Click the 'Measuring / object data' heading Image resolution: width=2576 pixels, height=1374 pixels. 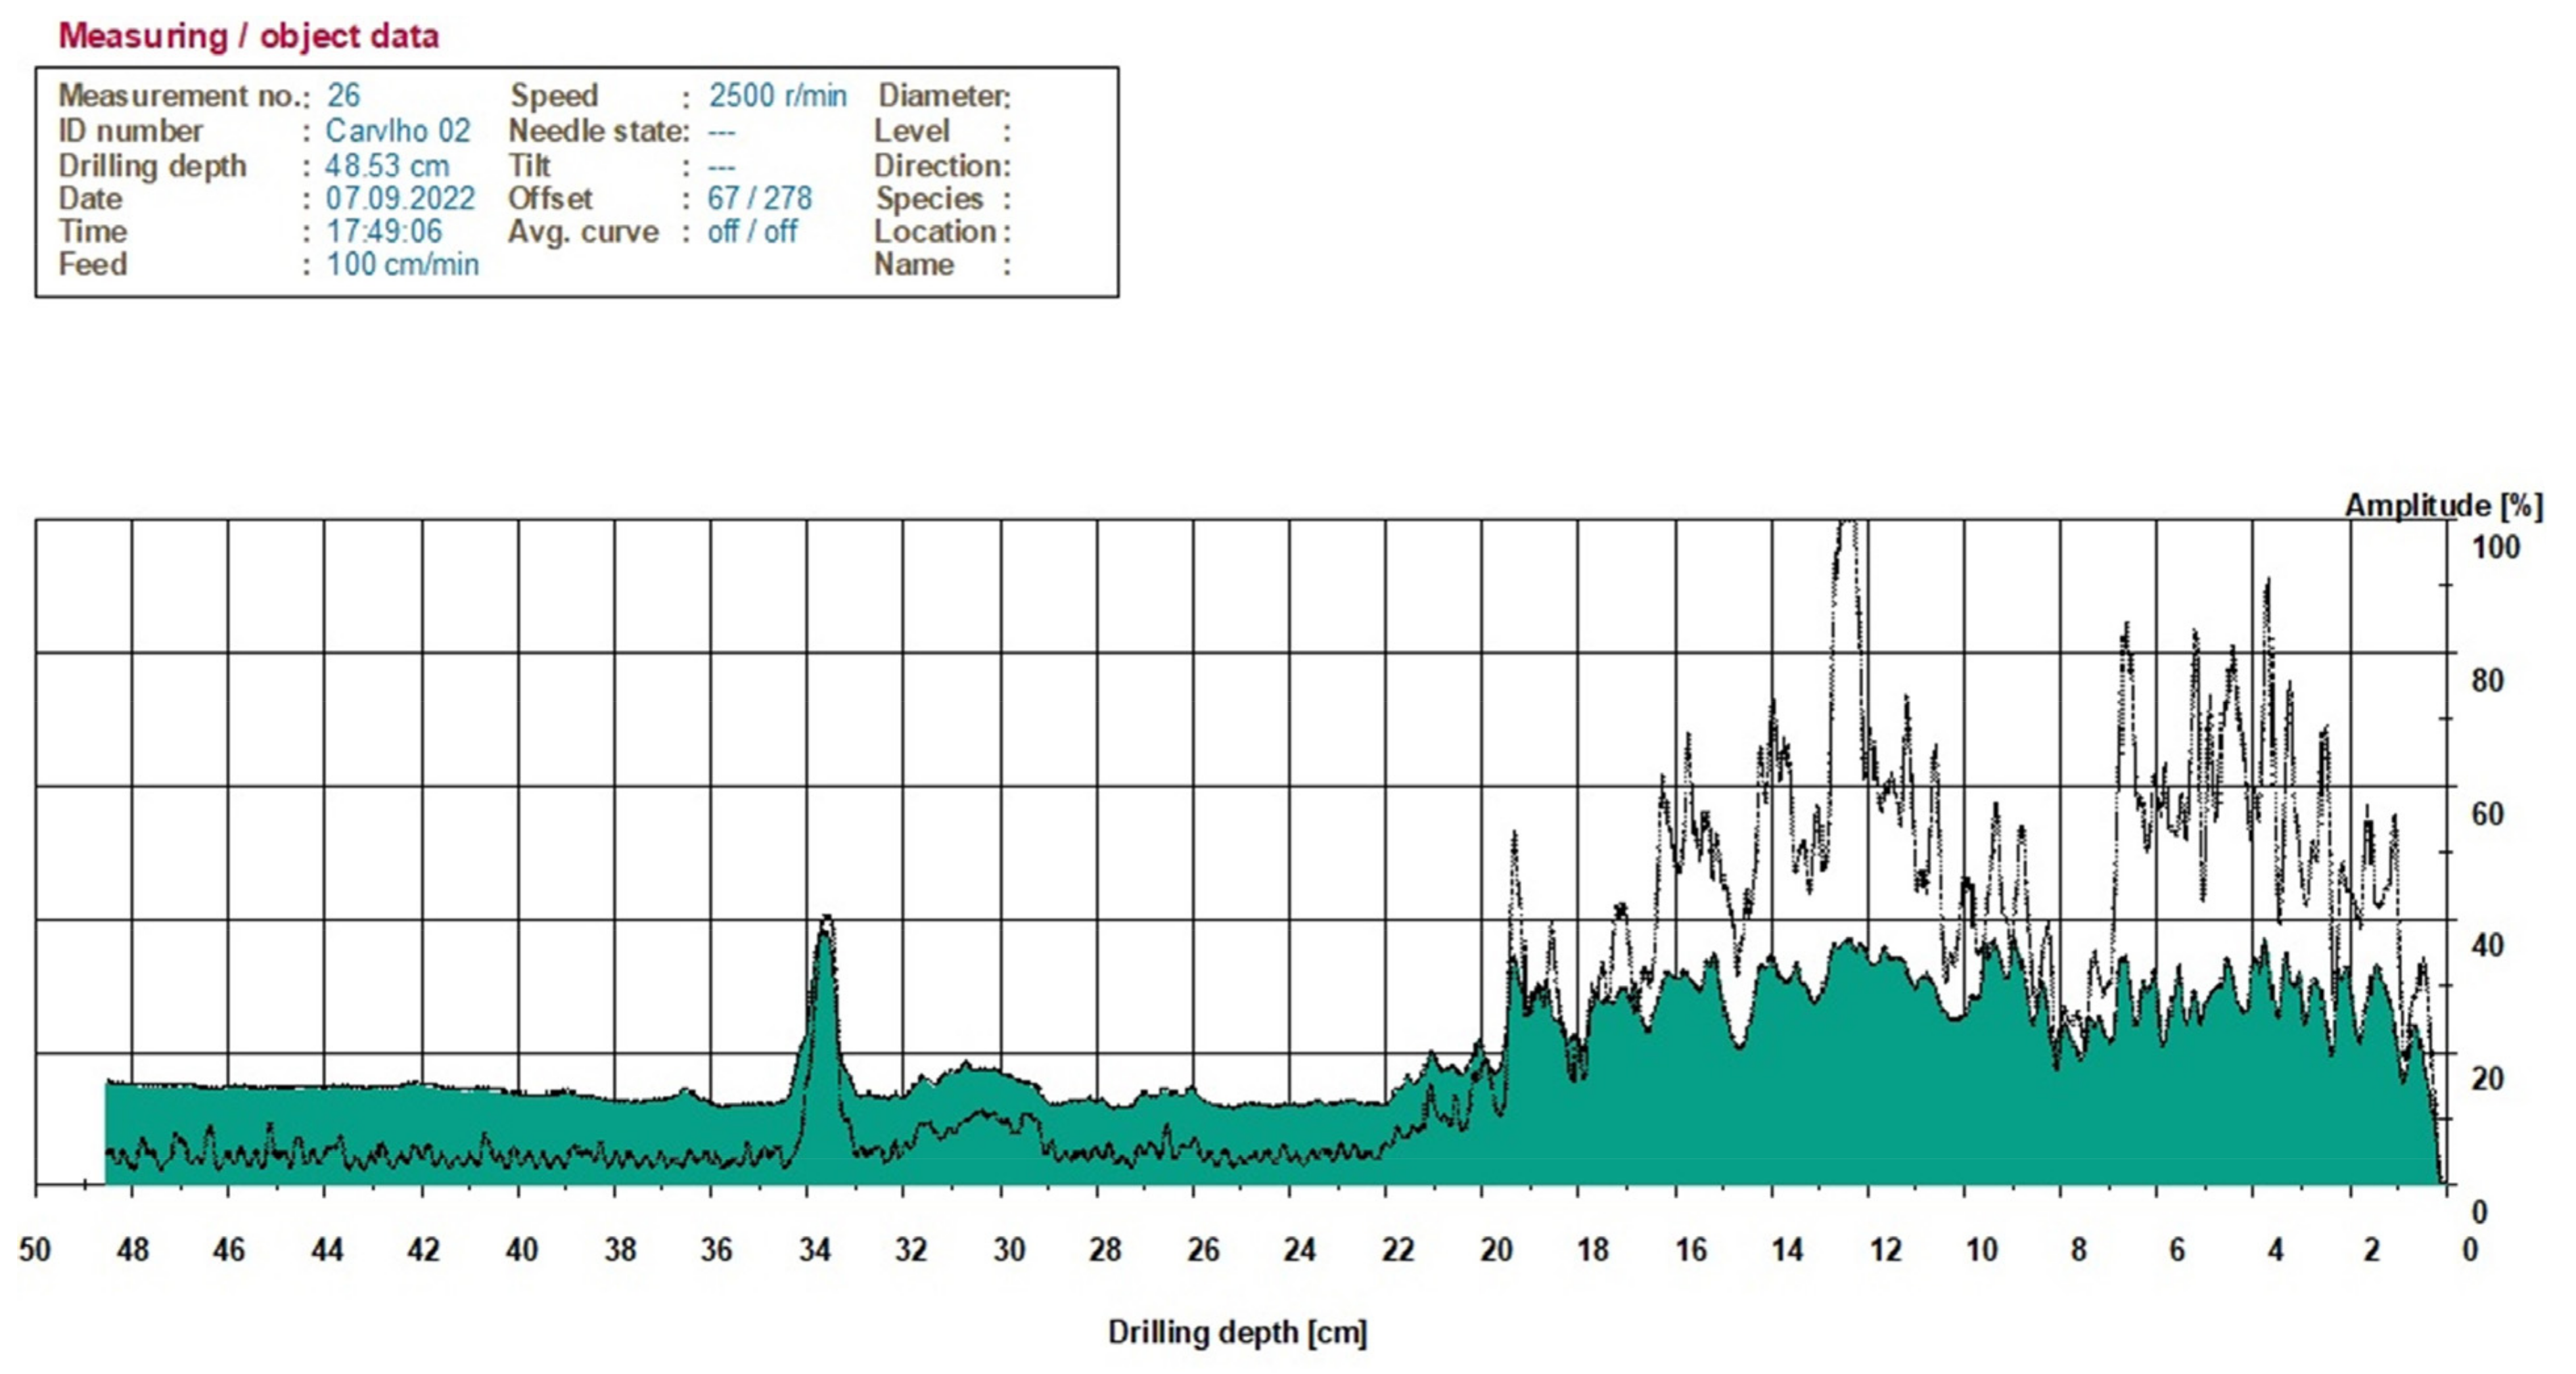point(248,36)
